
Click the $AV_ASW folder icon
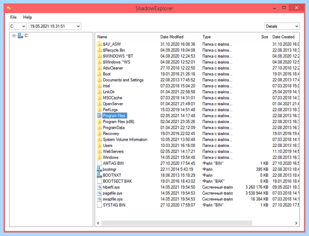coord(99,44)
